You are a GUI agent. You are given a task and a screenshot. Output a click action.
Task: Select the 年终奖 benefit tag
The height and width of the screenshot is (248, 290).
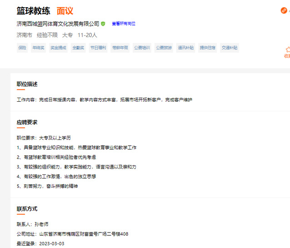pyautogui.click(x=38, y=48)
